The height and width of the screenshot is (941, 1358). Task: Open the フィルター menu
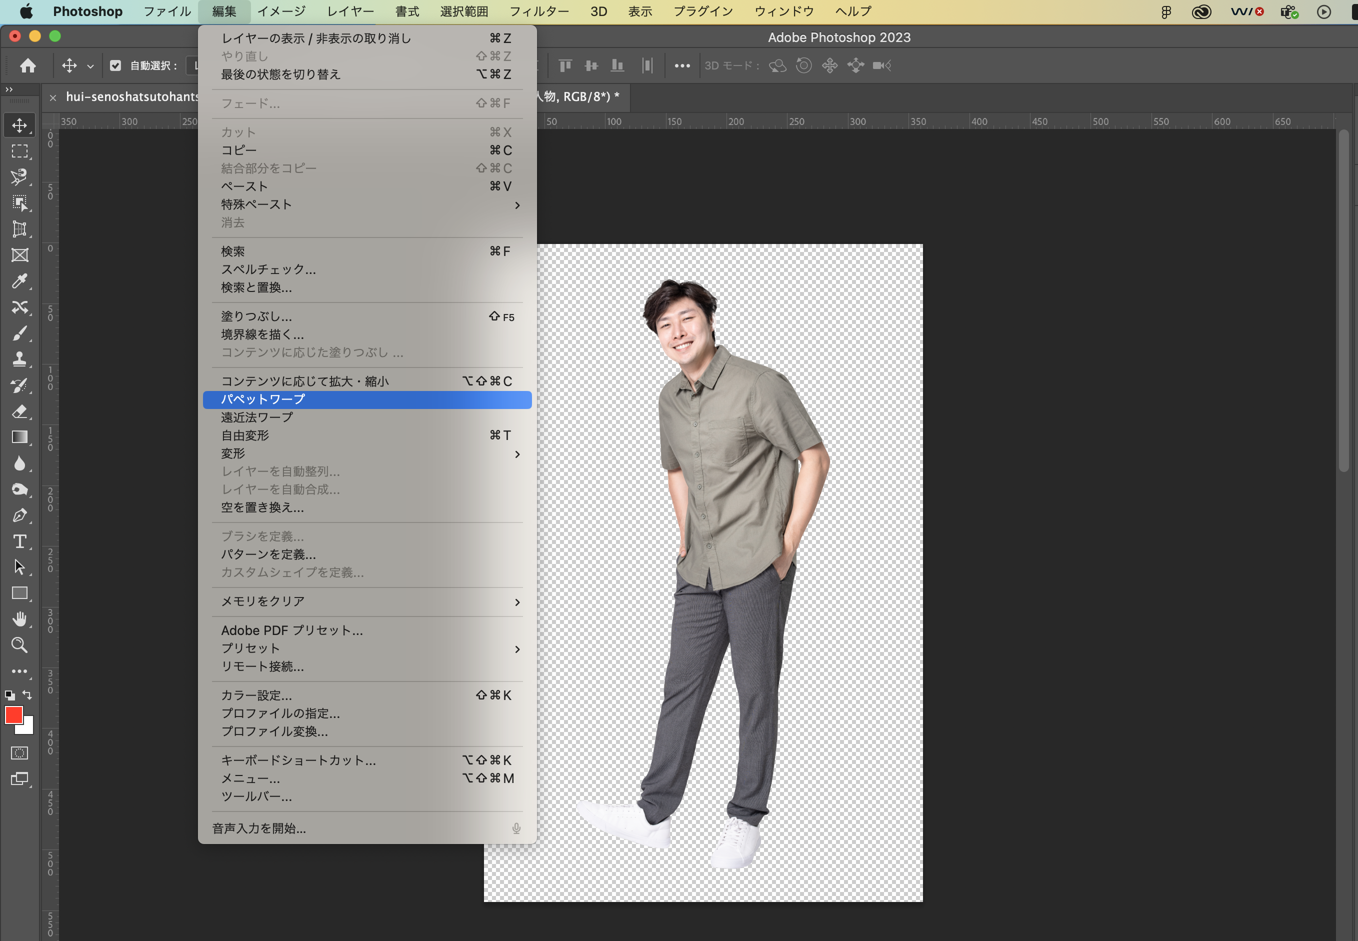pyautogui.click(x=539, y=11)
